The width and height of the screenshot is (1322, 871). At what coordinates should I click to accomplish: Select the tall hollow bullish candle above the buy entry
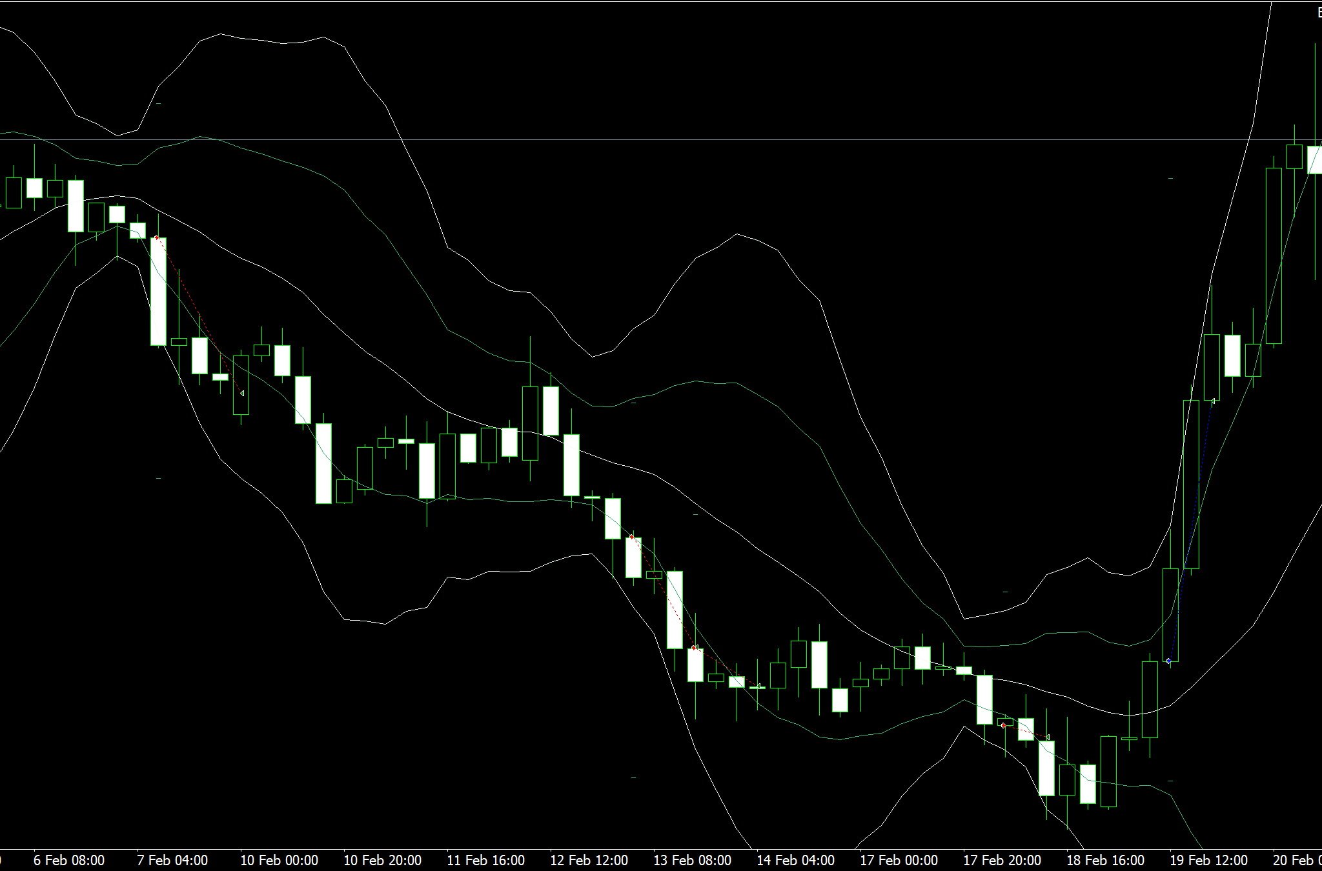point(1191,484)
